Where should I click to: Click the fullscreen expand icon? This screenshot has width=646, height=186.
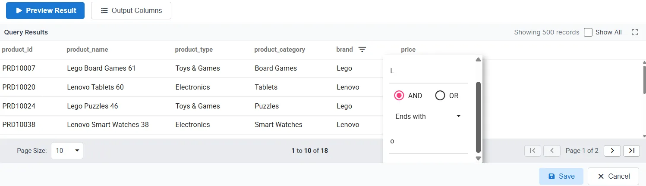tap(634, 32)
